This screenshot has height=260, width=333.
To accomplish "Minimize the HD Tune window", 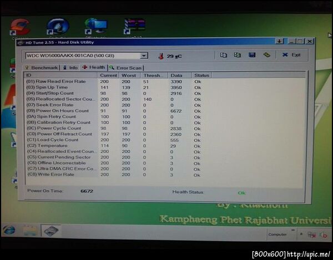I will [x=291, y=42].
